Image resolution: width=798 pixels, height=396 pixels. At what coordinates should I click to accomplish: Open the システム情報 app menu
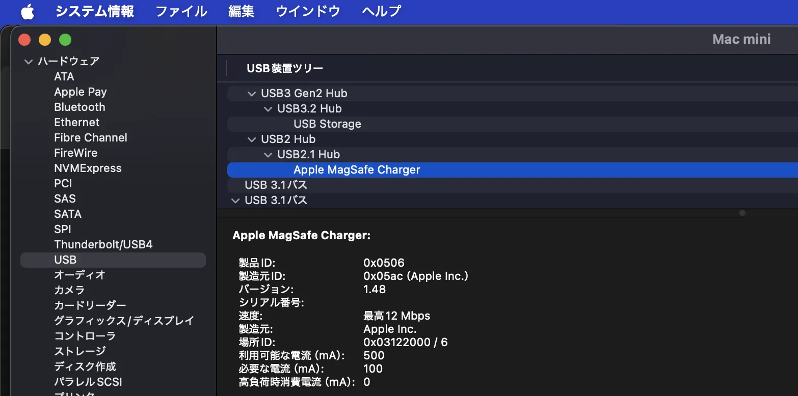(95, 11)
